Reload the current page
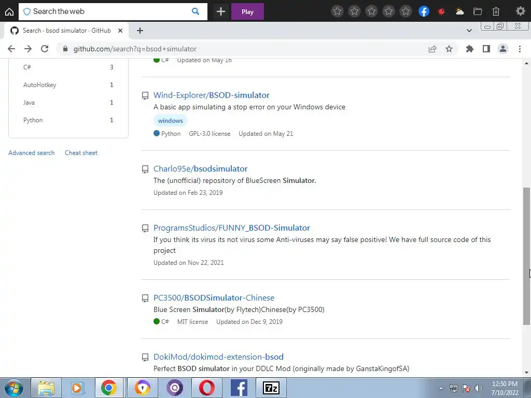The width and height of the screenshot is (531, 398). pyautogui.click(x=45, y=49)
